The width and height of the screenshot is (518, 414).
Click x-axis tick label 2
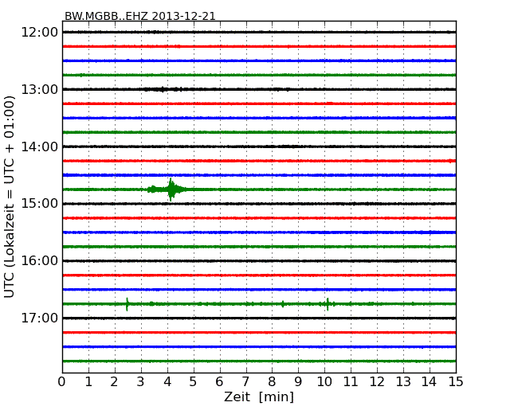[114, 382]
